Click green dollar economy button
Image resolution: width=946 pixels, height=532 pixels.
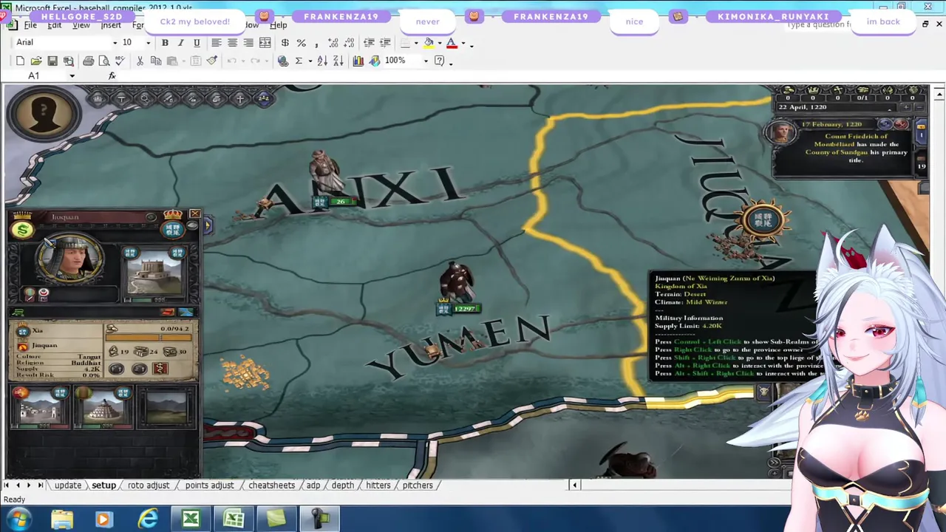tap(23, 230)
